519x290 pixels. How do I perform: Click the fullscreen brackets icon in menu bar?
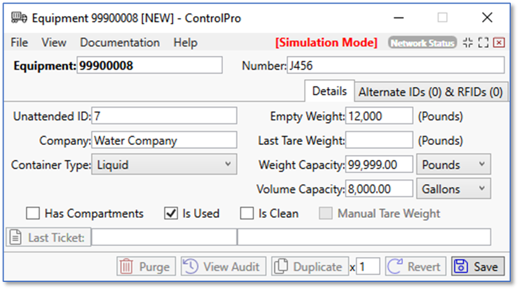tap(484, 42)
